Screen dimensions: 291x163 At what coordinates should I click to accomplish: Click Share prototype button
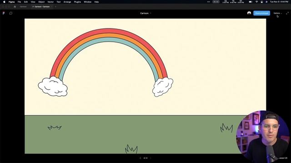coord(262,13)
